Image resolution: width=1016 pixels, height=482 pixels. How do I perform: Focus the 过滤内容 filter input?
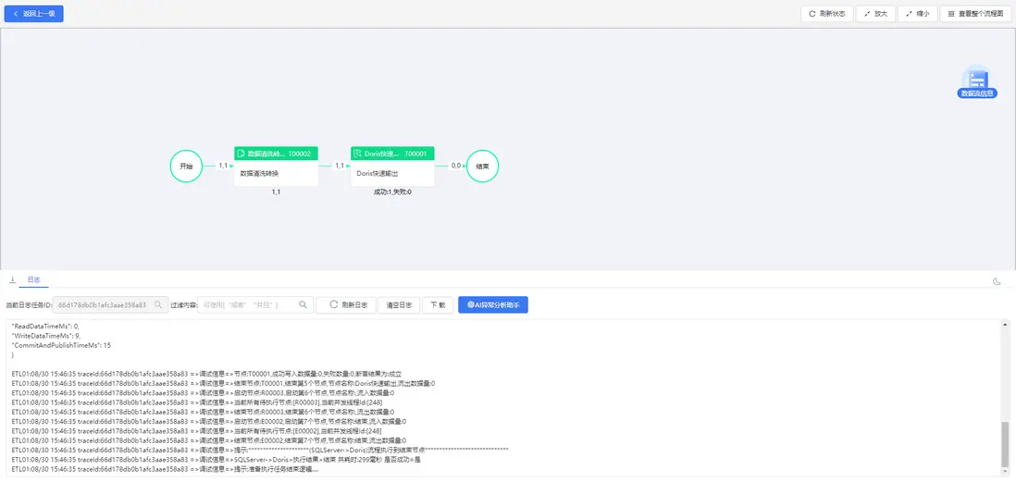point(255,304)
